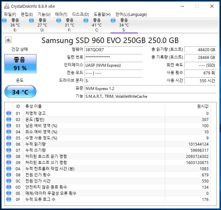The height and width of the screenshot is (210, 221).
Task: Click the features field with VolatileWriteCache
Action: tap(151, 96)
